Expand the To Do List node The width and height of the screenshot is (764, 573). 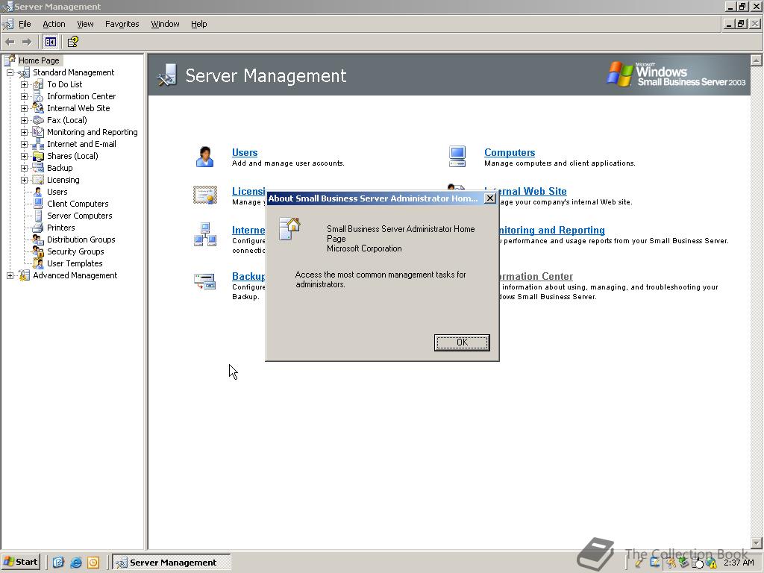[24, 85]
